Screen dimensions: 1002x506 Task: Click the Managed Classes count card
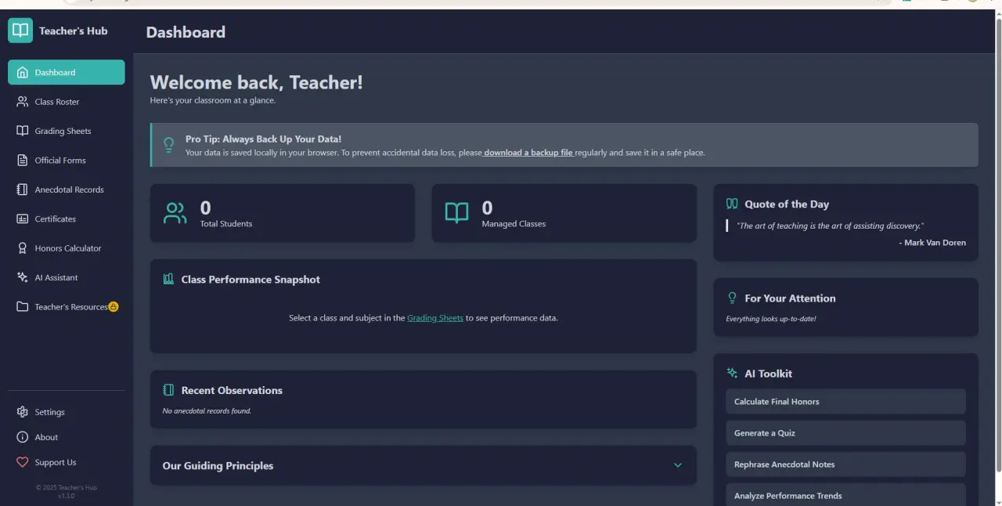[x=564, y=213]
